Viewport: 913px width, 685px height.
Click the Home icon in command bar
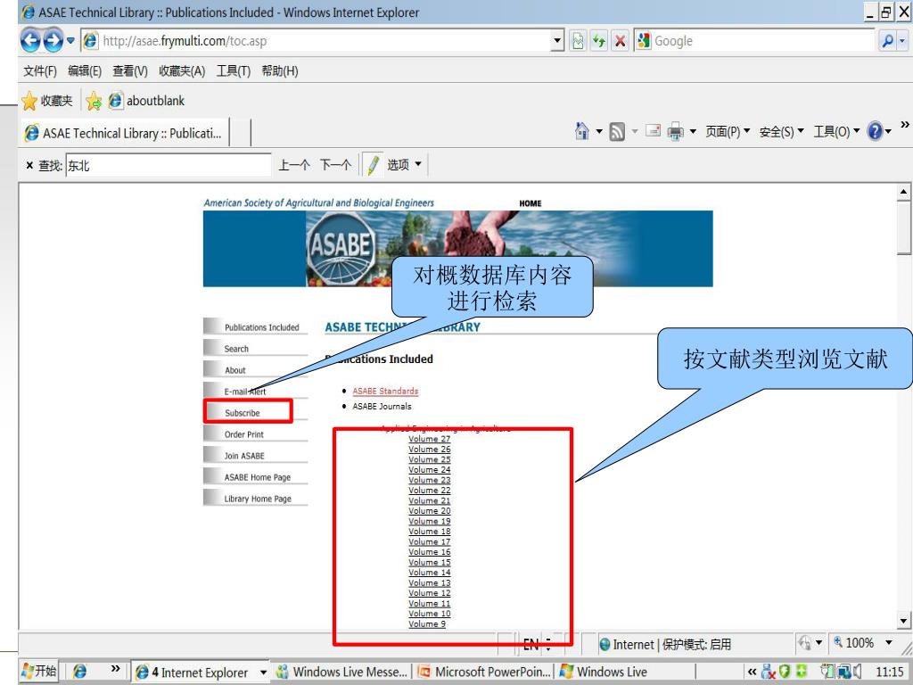click(581, 131)
